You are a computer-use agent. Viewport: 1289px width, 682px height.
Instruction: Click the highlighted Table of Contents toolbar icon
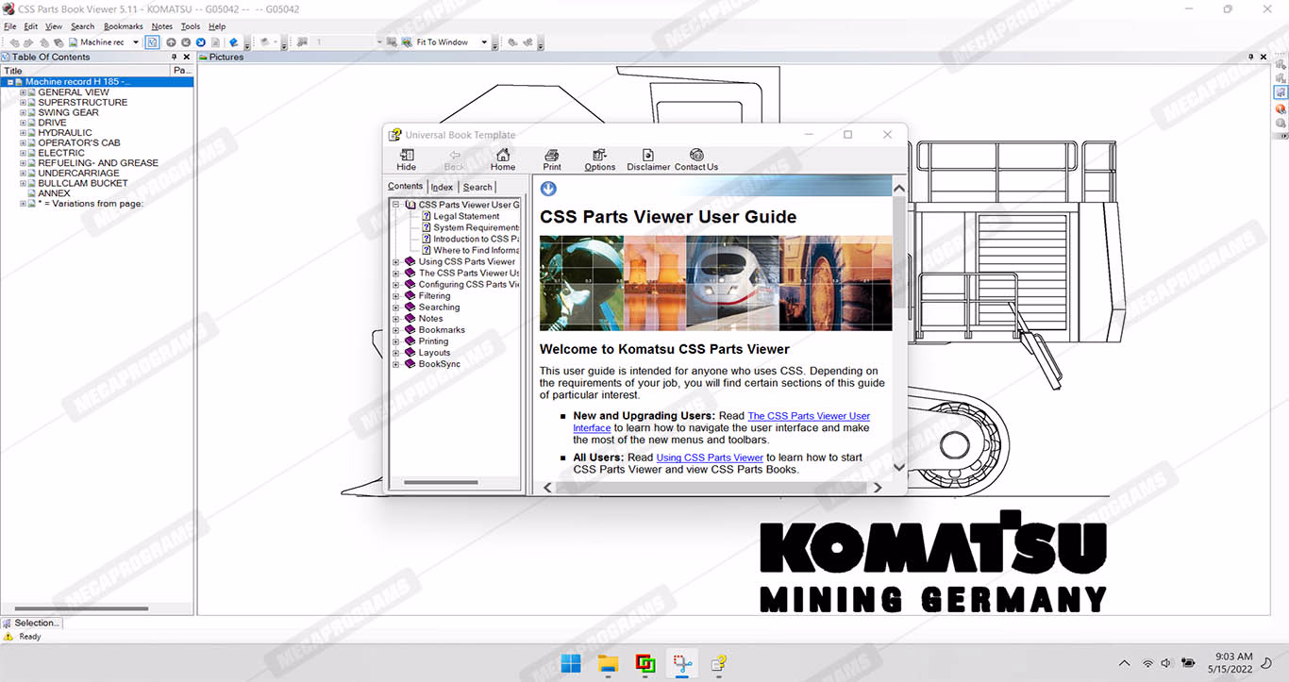152,42
